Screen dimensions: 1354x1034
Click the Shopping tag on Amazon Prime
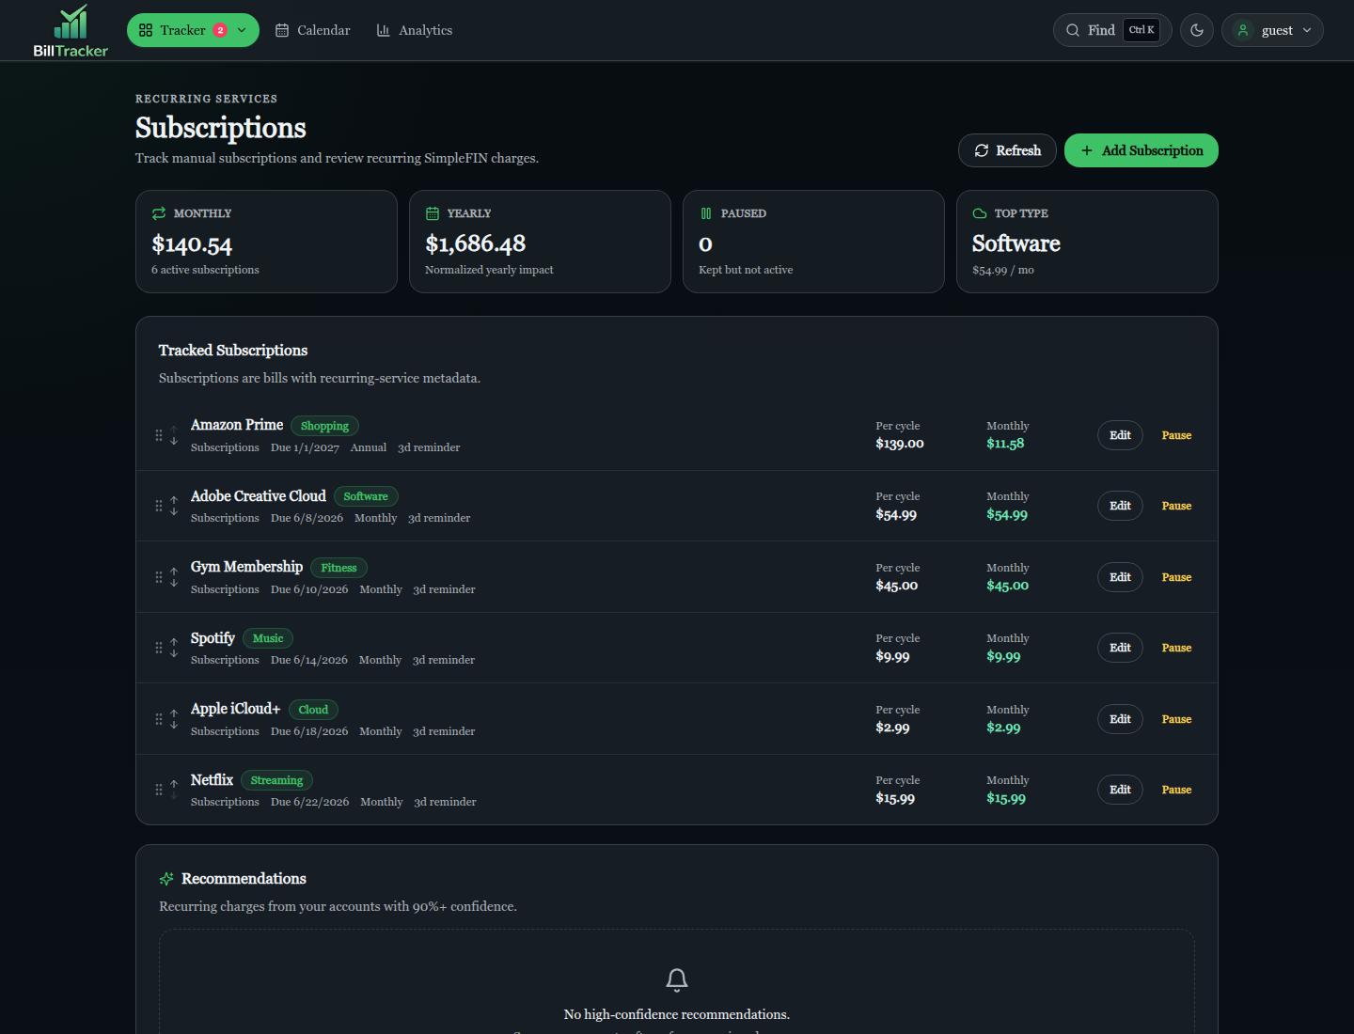[324, 426]
